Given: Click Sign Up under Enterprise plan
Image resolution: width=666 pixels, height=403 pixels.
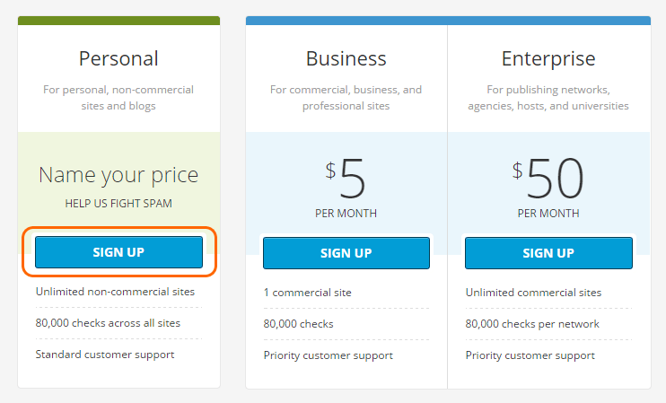Looking at the screenshot, I should point(548,253).
